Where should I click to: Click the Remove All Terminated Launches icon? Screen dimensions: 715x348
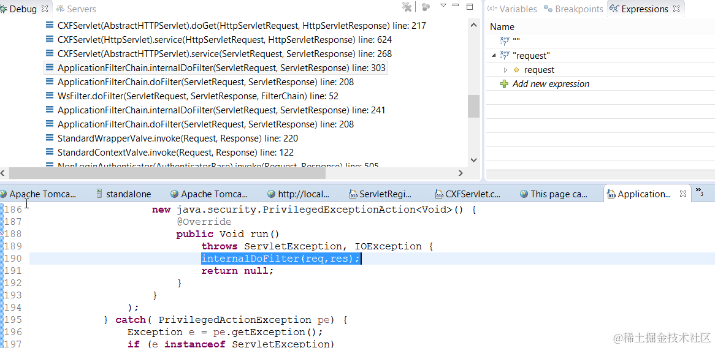[407, 7]
